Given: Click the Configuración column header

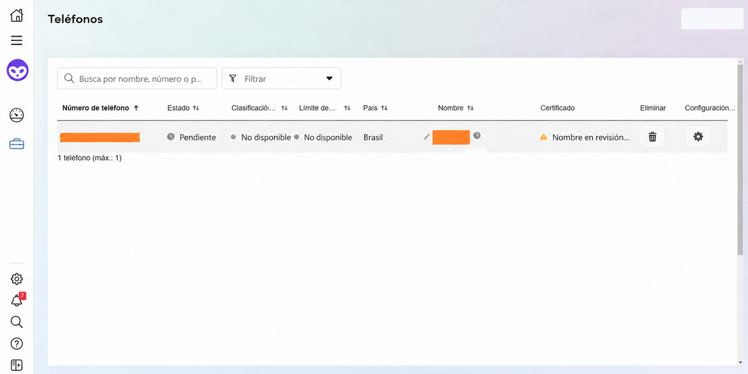Looking at the screenshot, I should (x=710, y=108).
